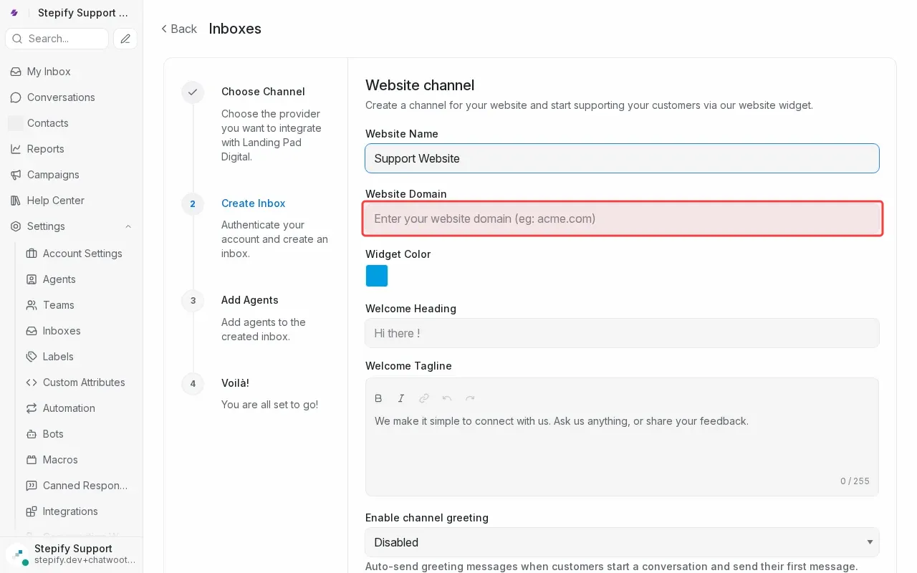Focus the Website Domain input field
917x573 pixels.
(x=622, y=218)
